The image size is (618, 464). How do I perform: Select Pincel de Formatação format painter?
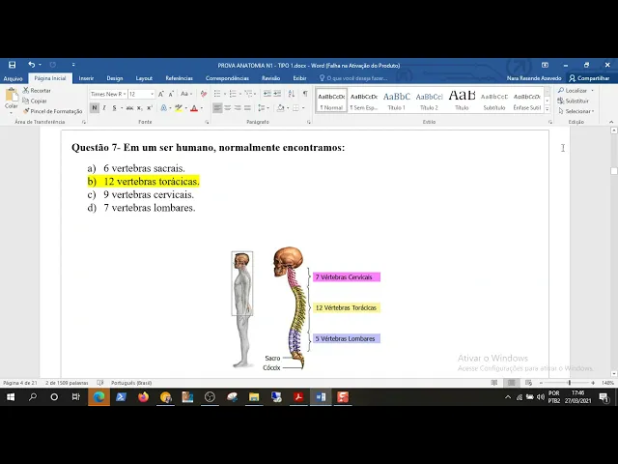pos(52,111)
